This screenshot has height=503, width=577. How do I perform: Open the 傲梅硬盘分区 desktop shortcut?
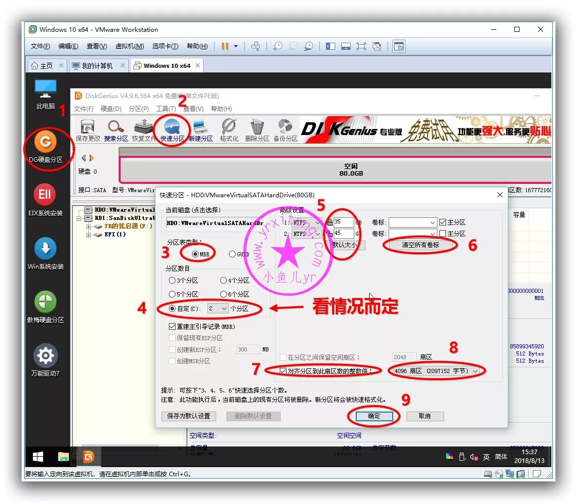(46, 307)
